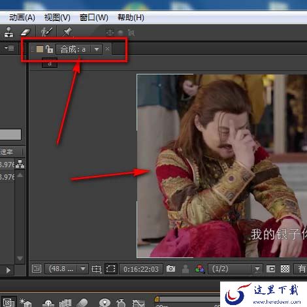Toggle the transparency grid checkerboard
Image resolution: width=307 pixels, height=307 pixels.
tap(285, 268)
